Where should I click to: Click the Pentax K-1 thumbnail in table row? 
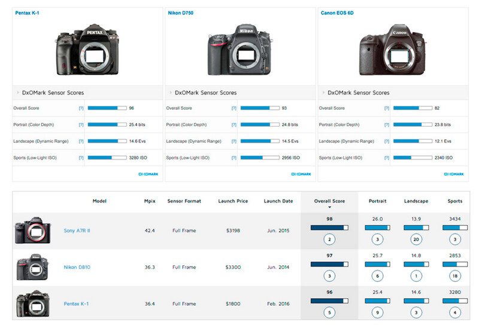[33, 304]
